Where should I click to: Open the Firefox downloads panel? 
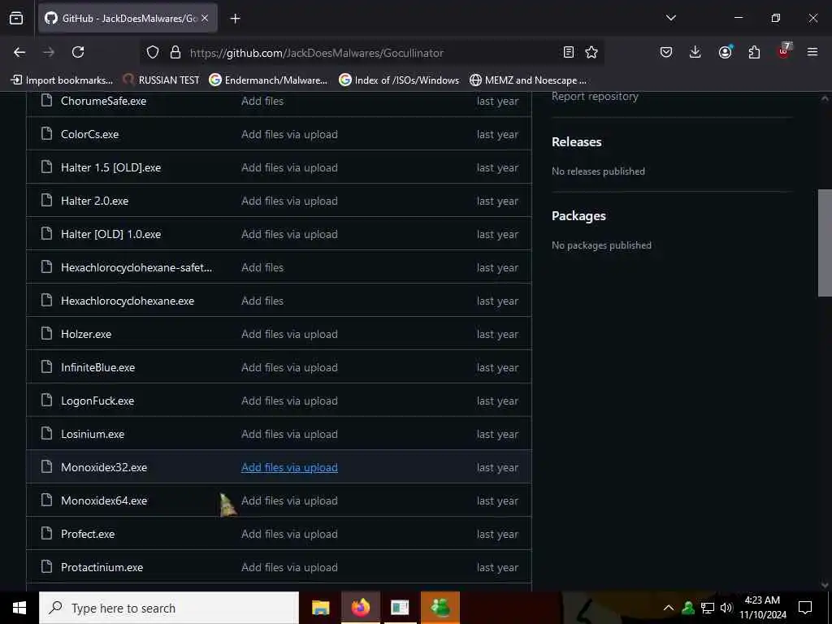point(695,52)
